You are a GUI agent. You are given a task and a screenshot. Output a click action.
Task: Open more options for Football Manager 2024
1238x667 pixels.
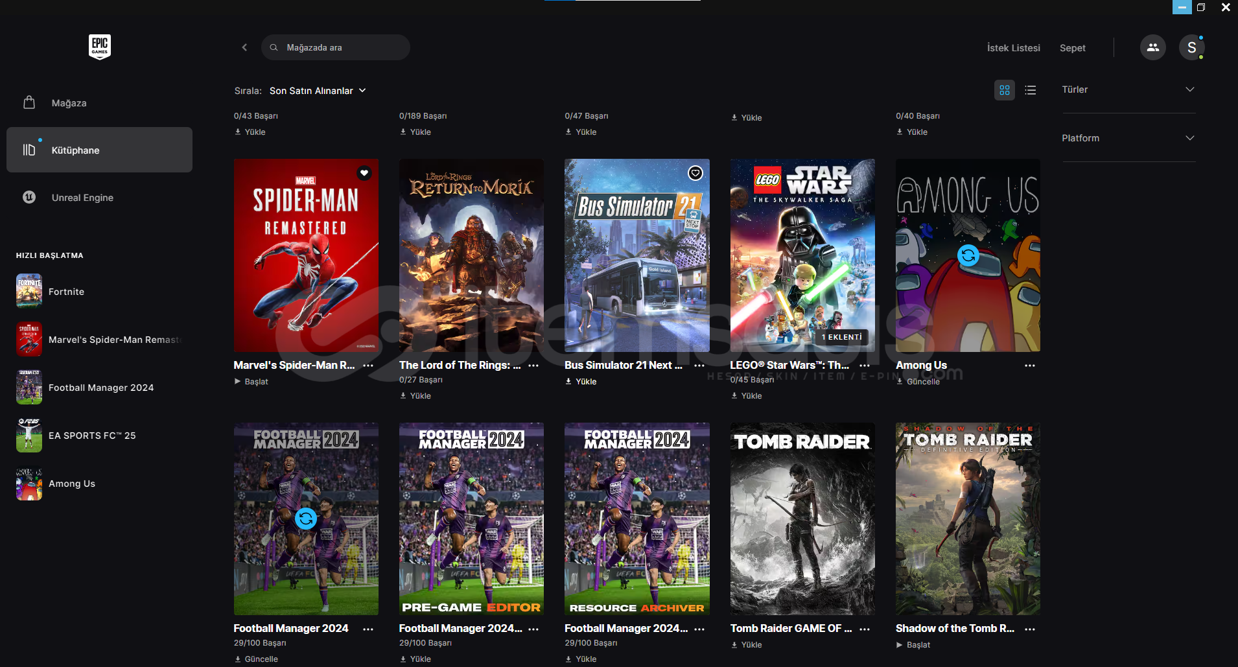(x=368, y=629)
